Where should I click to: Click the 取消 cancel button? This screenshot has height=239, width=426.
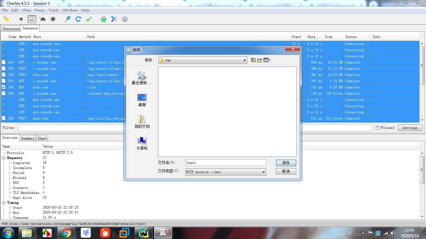click(286, 171)
